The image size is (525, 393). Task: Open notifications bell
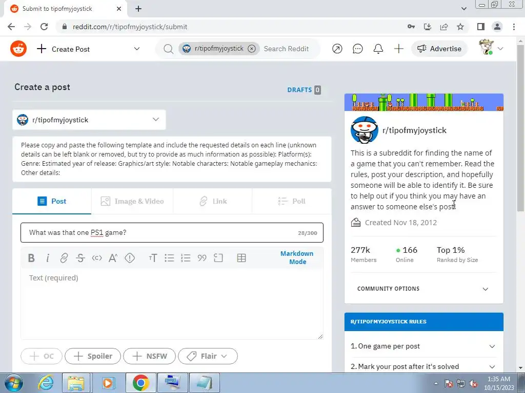pyautogui.click(x=378, y=49)
